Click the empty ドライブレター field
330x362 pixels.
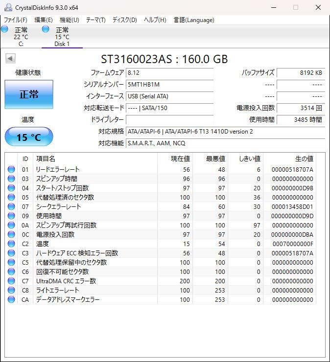click(169, 119)
